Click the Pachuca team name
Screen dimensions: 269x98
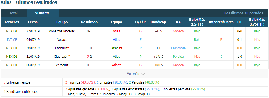click(x=61, y=48)
